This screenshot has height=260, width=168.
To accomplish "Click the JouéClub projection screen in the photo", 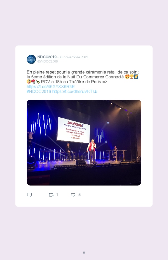I will (x=73, y=130).
